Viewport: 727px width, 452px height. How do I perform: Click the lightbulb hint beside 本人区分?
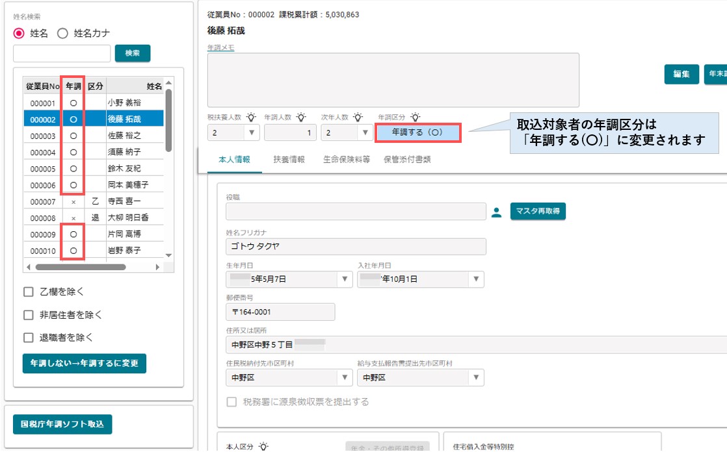click(263, 446)
